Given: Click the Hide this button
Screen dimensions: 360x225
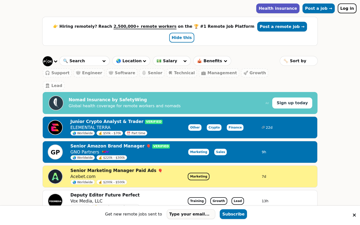Looking at the screenshot, I should (182, 38).
